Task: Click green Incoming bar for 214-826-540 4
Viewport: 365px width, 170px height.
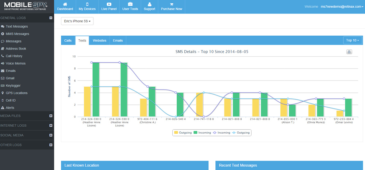Action: (180, 105)
